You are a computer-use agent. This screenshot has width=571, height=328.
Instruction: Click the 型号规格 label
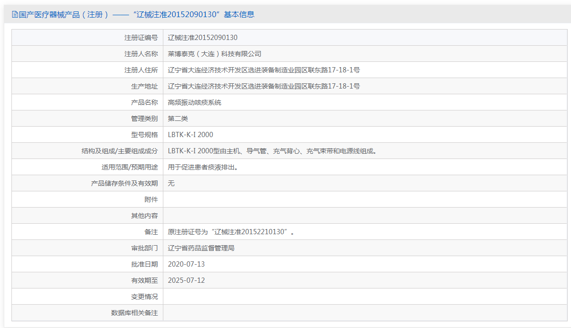click(x=145, y=135)
